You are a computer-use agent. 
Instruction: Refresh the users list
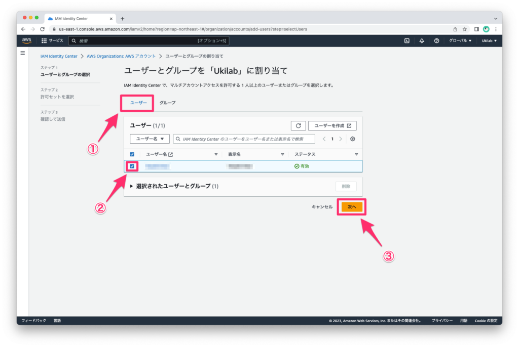pos(298,125)
